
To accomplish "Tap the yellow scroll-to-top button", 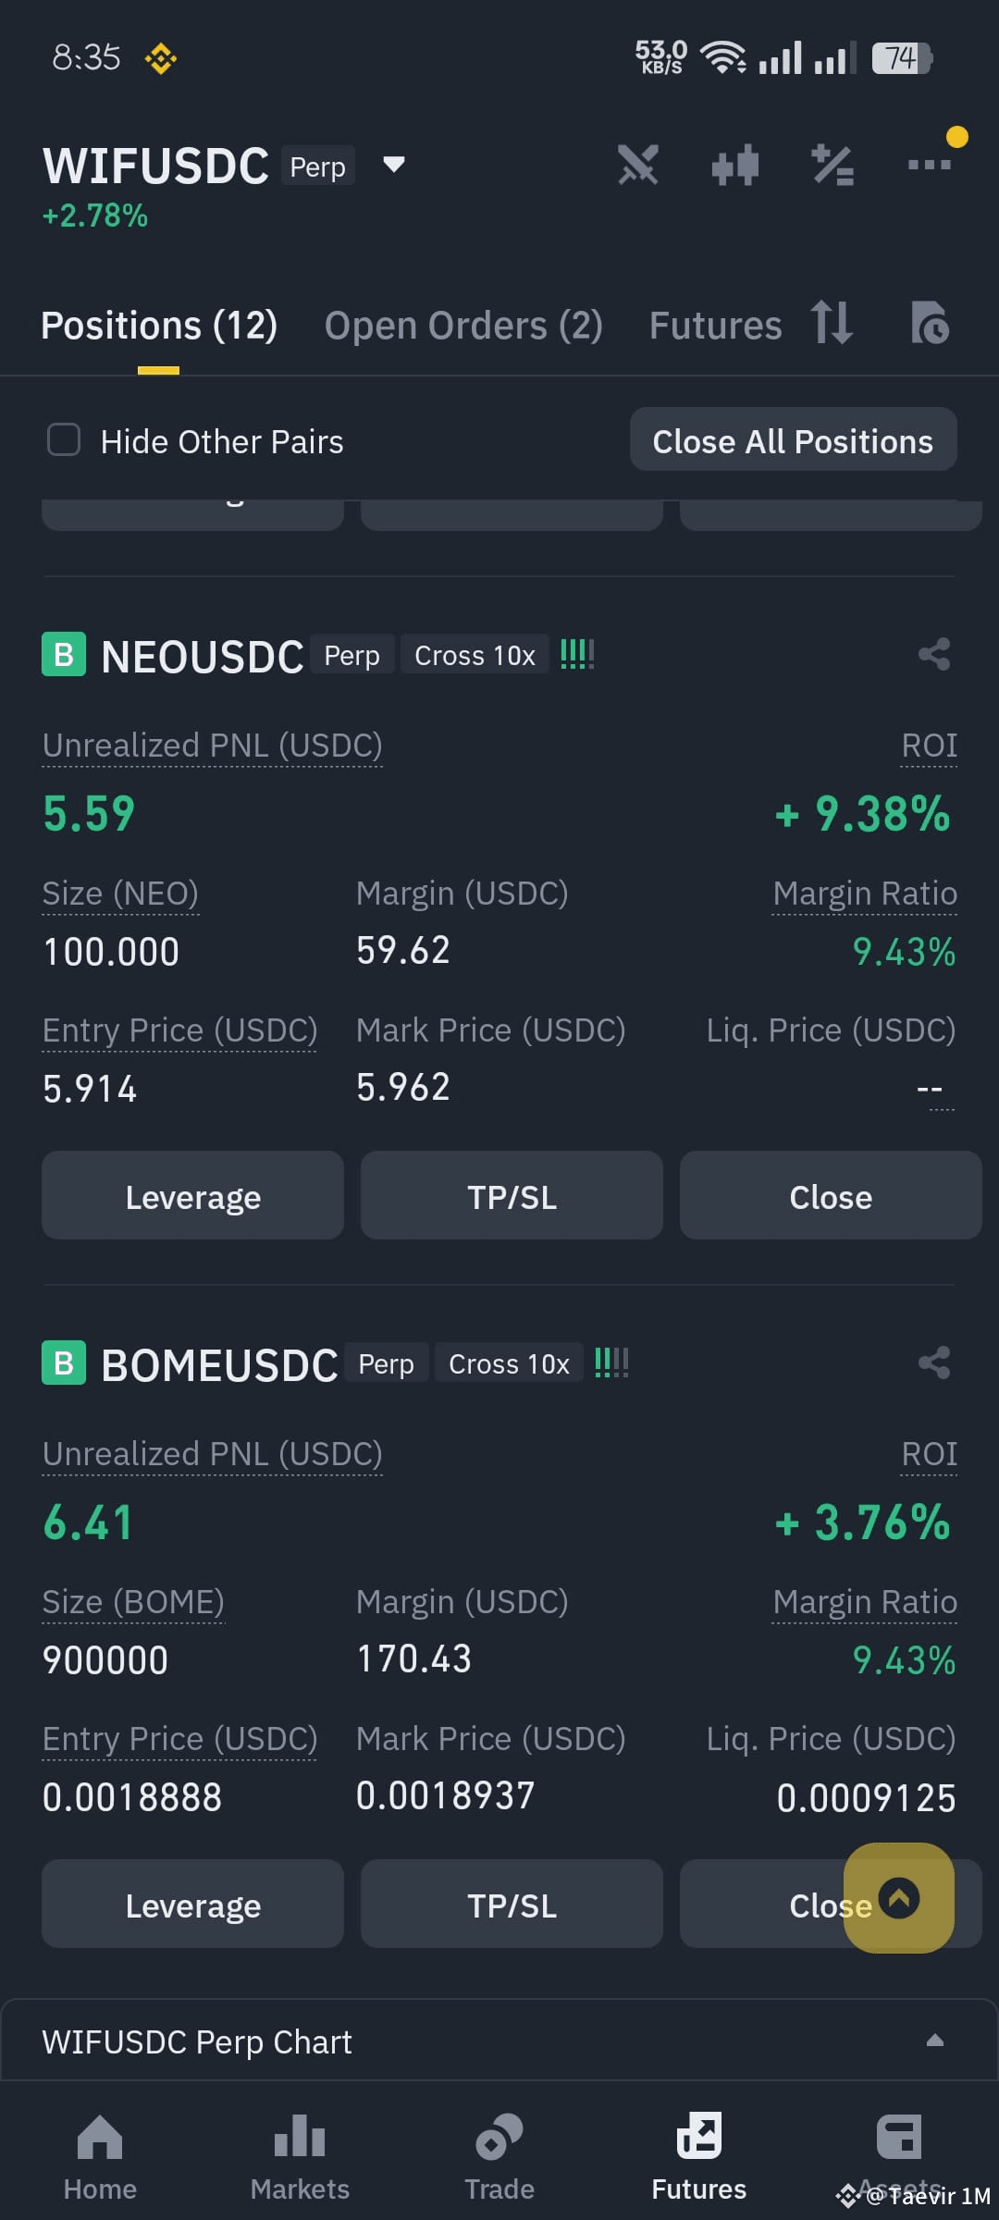I will tap(899, 1898).
